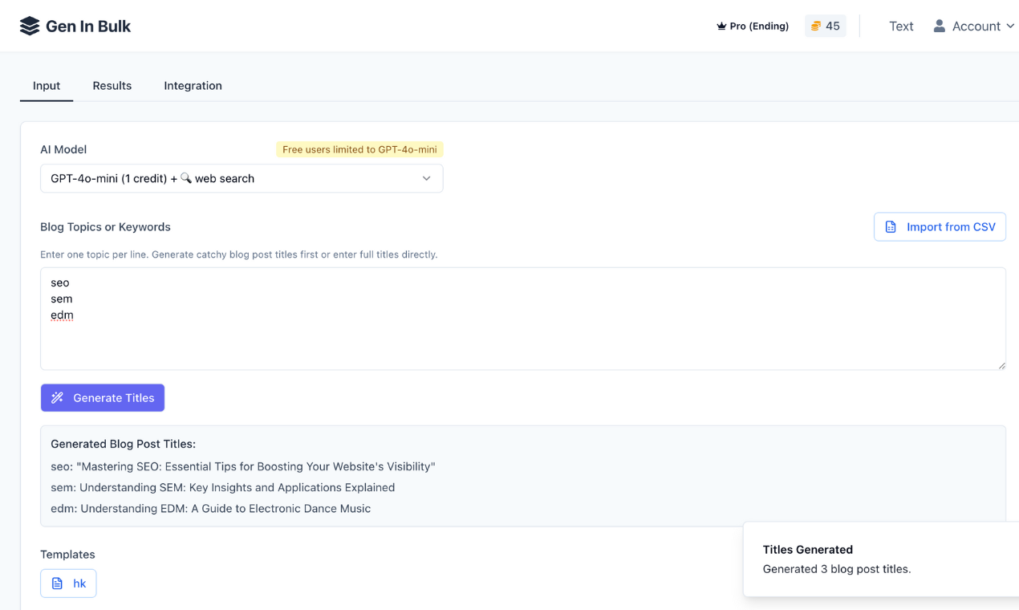Click the document icon on hk template

click(57, 584)
